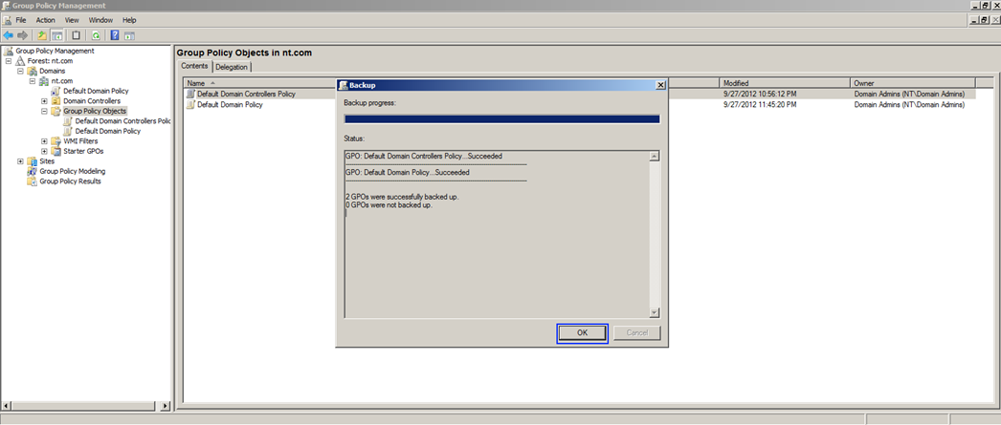The image size is (1001, 425).
Task: Switch to the Delegation tab
Action: click(232, 67)
